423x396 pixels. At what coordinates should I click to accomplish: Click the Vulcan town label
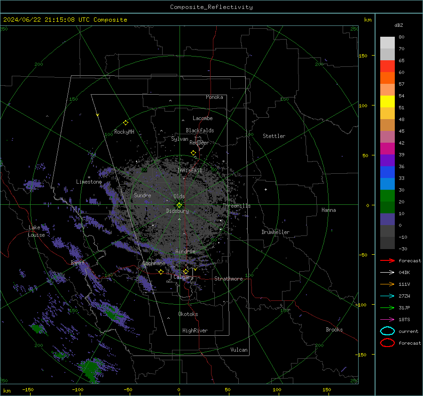[239, 350]
